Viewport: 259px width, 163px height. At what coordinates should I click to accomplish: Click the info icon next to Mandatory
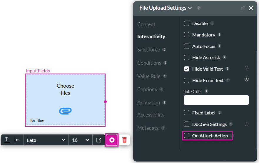coord(219,34)
